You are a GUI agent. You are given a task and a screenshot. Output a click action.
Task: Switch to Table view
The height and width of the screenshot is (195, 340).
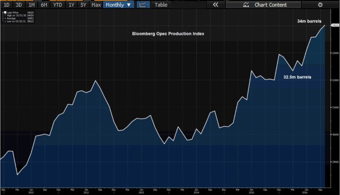[x=161, y=5]
